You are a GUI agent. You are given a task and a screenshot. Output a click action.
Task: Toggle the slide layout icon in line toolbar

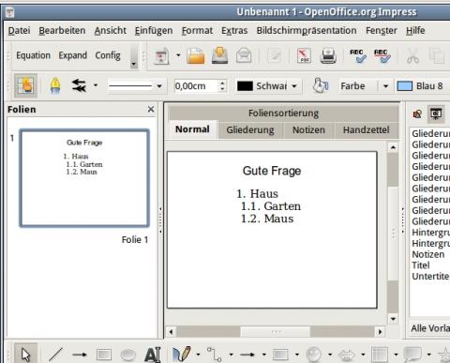click(x=25, y=85)
